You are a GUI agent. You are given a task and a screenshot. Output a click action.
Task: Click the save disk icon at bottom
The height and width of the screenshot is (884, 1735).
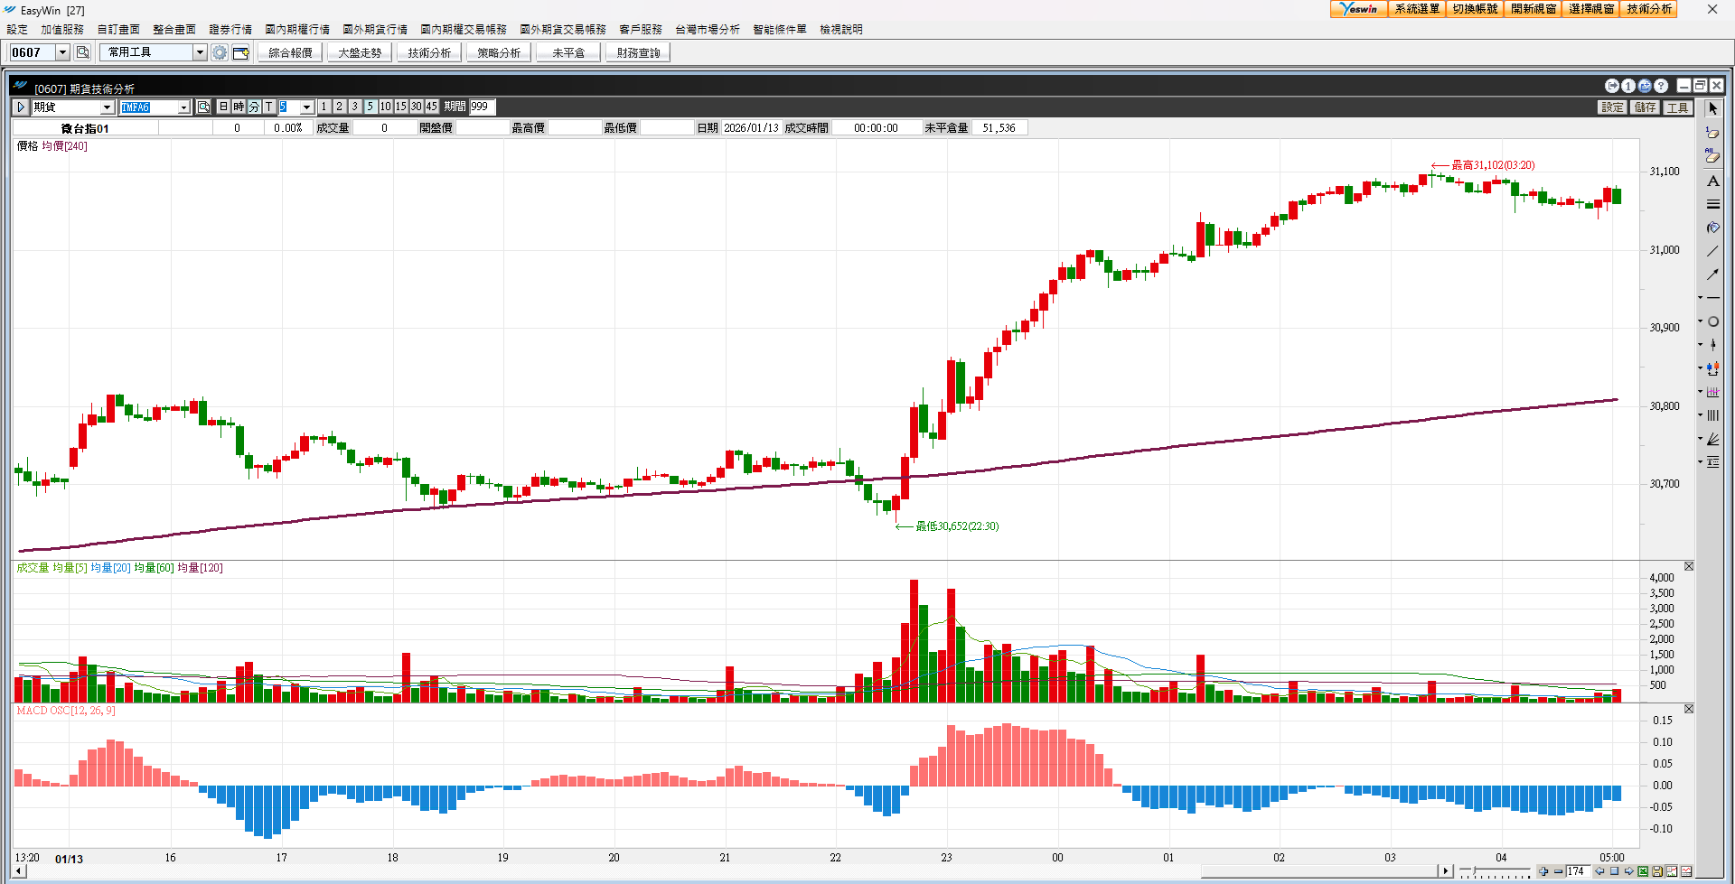click(1657, 871)
